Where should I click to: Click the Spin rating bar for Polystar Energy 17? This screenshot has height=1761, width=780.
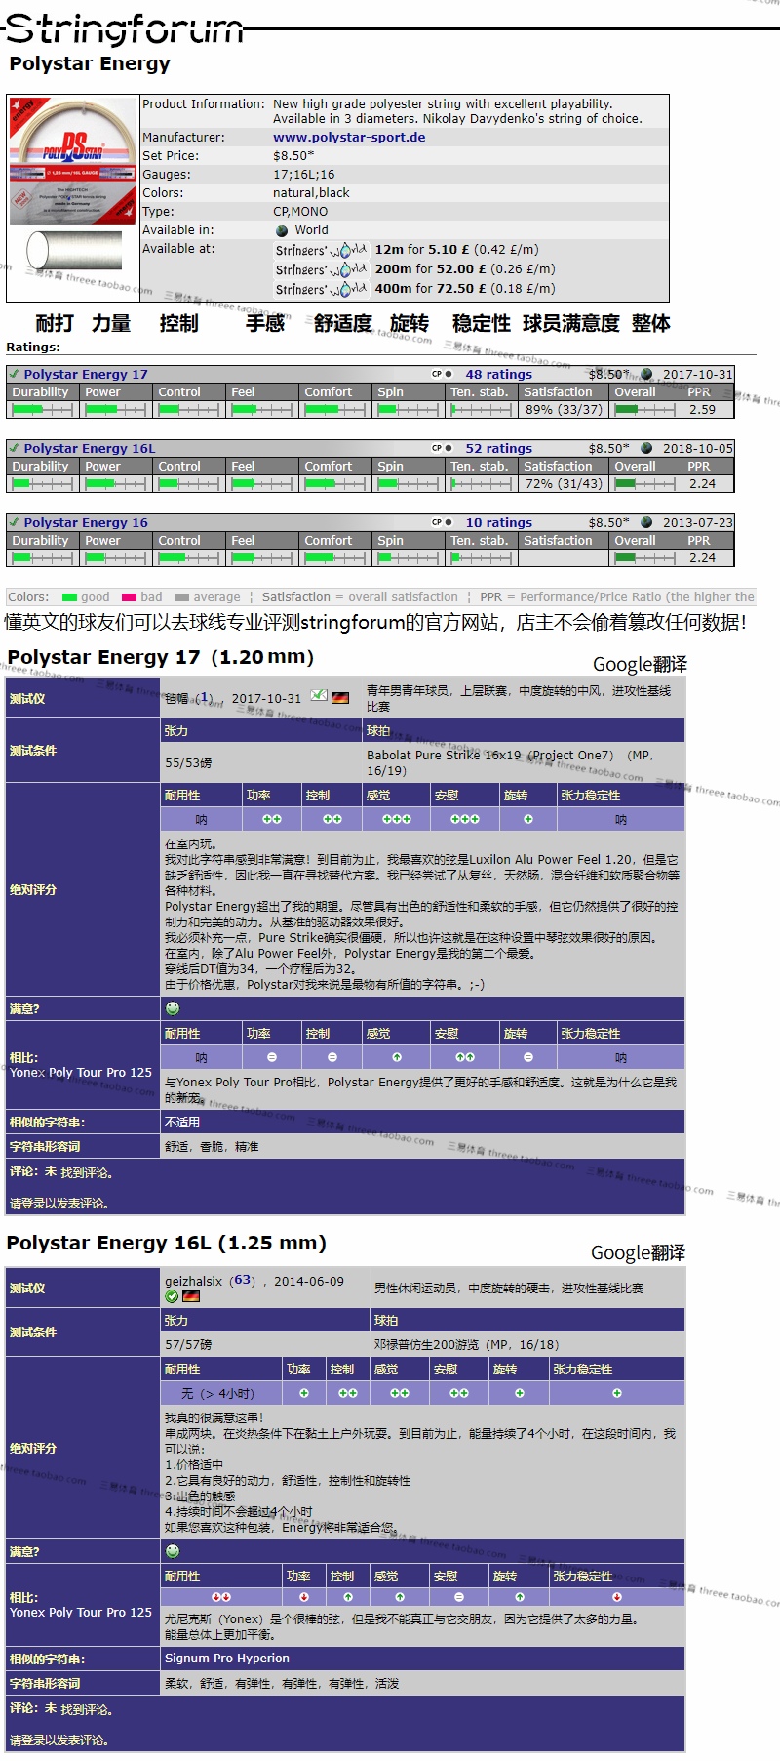[409, 410]
